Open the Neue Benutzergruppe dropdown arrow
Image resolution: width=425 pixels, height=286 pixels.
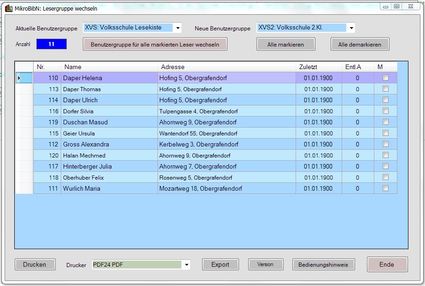tap(351, 28)
